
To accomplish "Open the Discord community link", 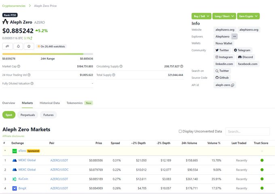I will [245, 57].
